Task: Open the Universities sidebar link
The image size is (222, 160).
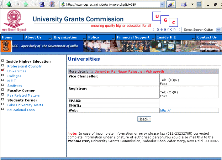Action: (x=17, y=71)
